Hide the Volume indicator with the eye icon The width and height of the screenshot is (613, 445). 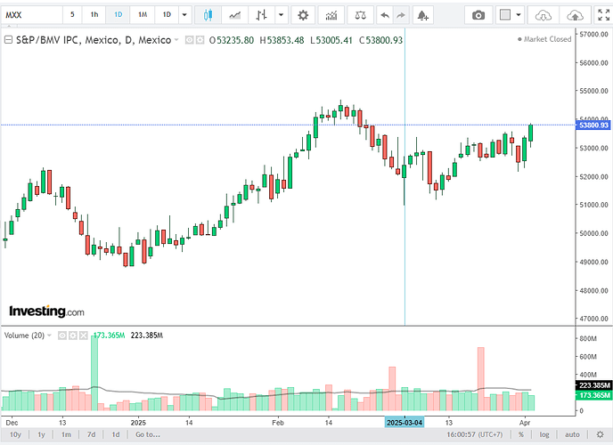[62, 336]
